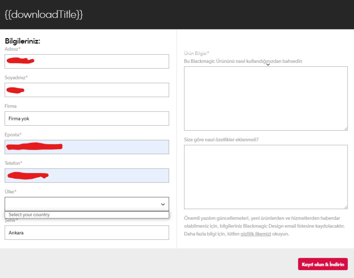
Task: Click the field containing "Firma yok"
Action: (x=87, y=119)
